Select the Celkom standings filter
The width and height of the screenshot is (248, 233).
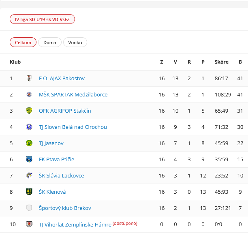click(23, 43)
